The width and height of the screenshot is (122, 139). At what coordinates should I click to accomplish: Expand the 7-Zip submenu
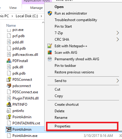[x=118, y=33]
